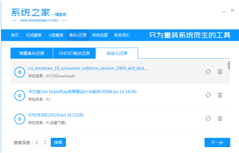
Task: Click restore icon for 3ds MaxVRay ISO
Action: coord(208,95)
